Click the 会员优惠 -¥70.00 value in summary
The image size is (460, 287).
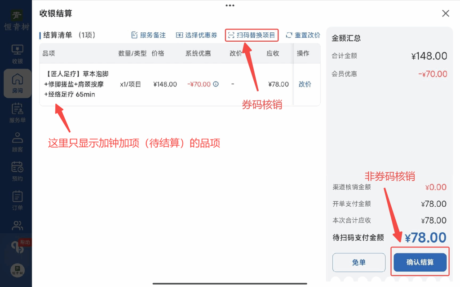[433, 74]
